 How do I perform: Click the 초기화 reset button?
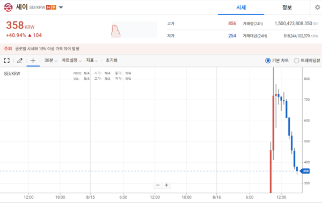[x=112, y=61]
